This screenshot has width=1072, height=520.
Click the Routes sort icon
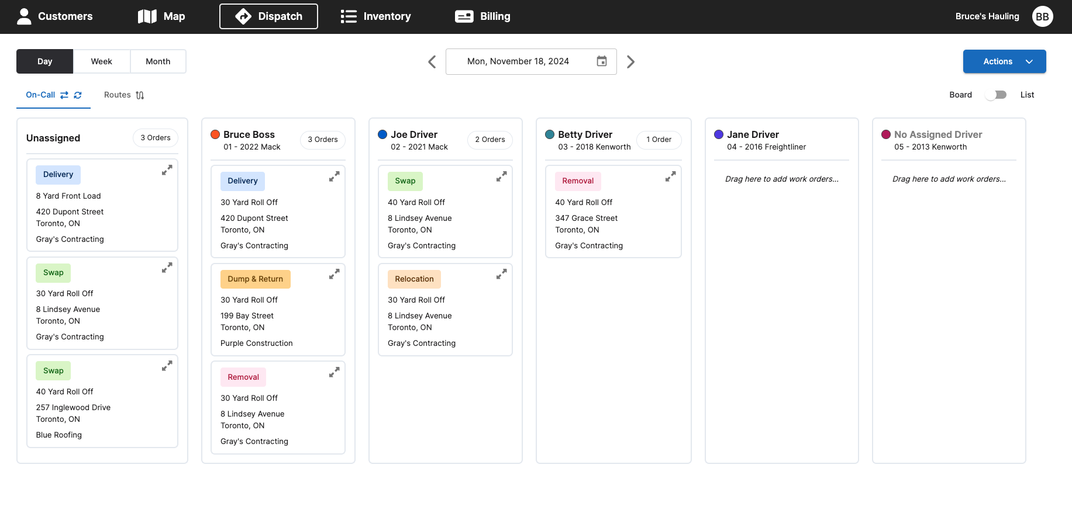click(140, 95)
